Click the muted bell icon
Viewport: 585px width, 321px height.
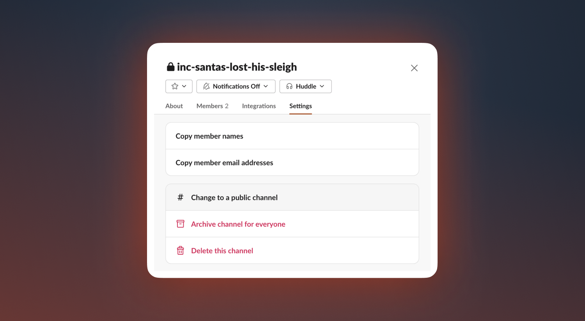[206, 86]
